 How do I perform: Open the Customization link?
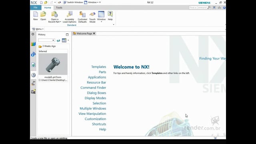point(95,119)
